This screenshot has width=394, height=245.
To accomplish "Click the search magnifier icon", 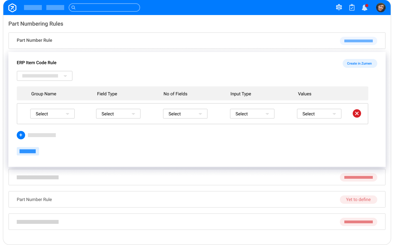I will (x=73, y=8).
